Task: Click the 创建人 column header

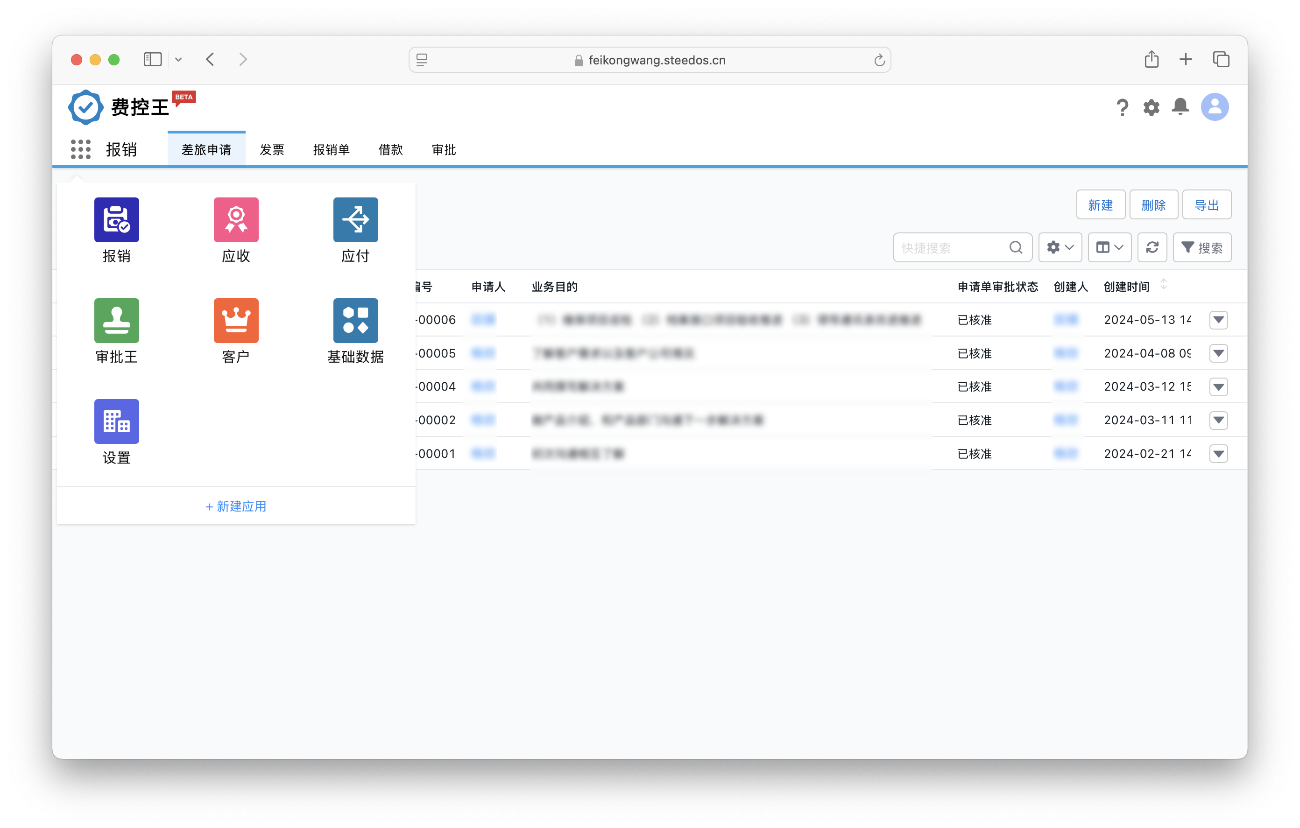Action: coord(1071,287)
